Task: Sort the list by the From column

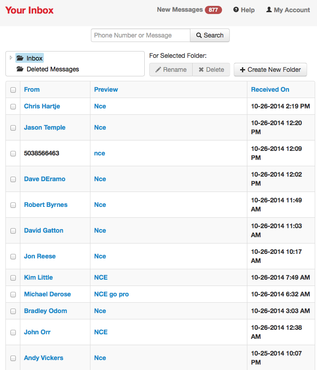Action: (x=32, y=89)
